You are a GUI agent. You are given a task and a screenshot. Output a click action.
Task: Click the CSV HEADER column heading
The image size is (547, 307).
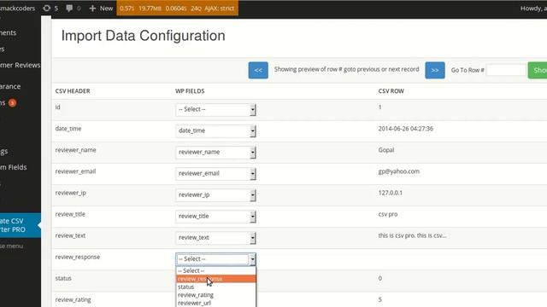click(73, 91)
